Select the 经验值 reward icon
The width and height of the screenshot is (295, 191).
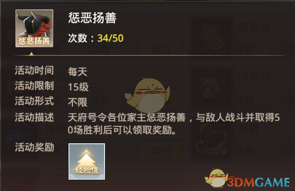click(87, 162)
